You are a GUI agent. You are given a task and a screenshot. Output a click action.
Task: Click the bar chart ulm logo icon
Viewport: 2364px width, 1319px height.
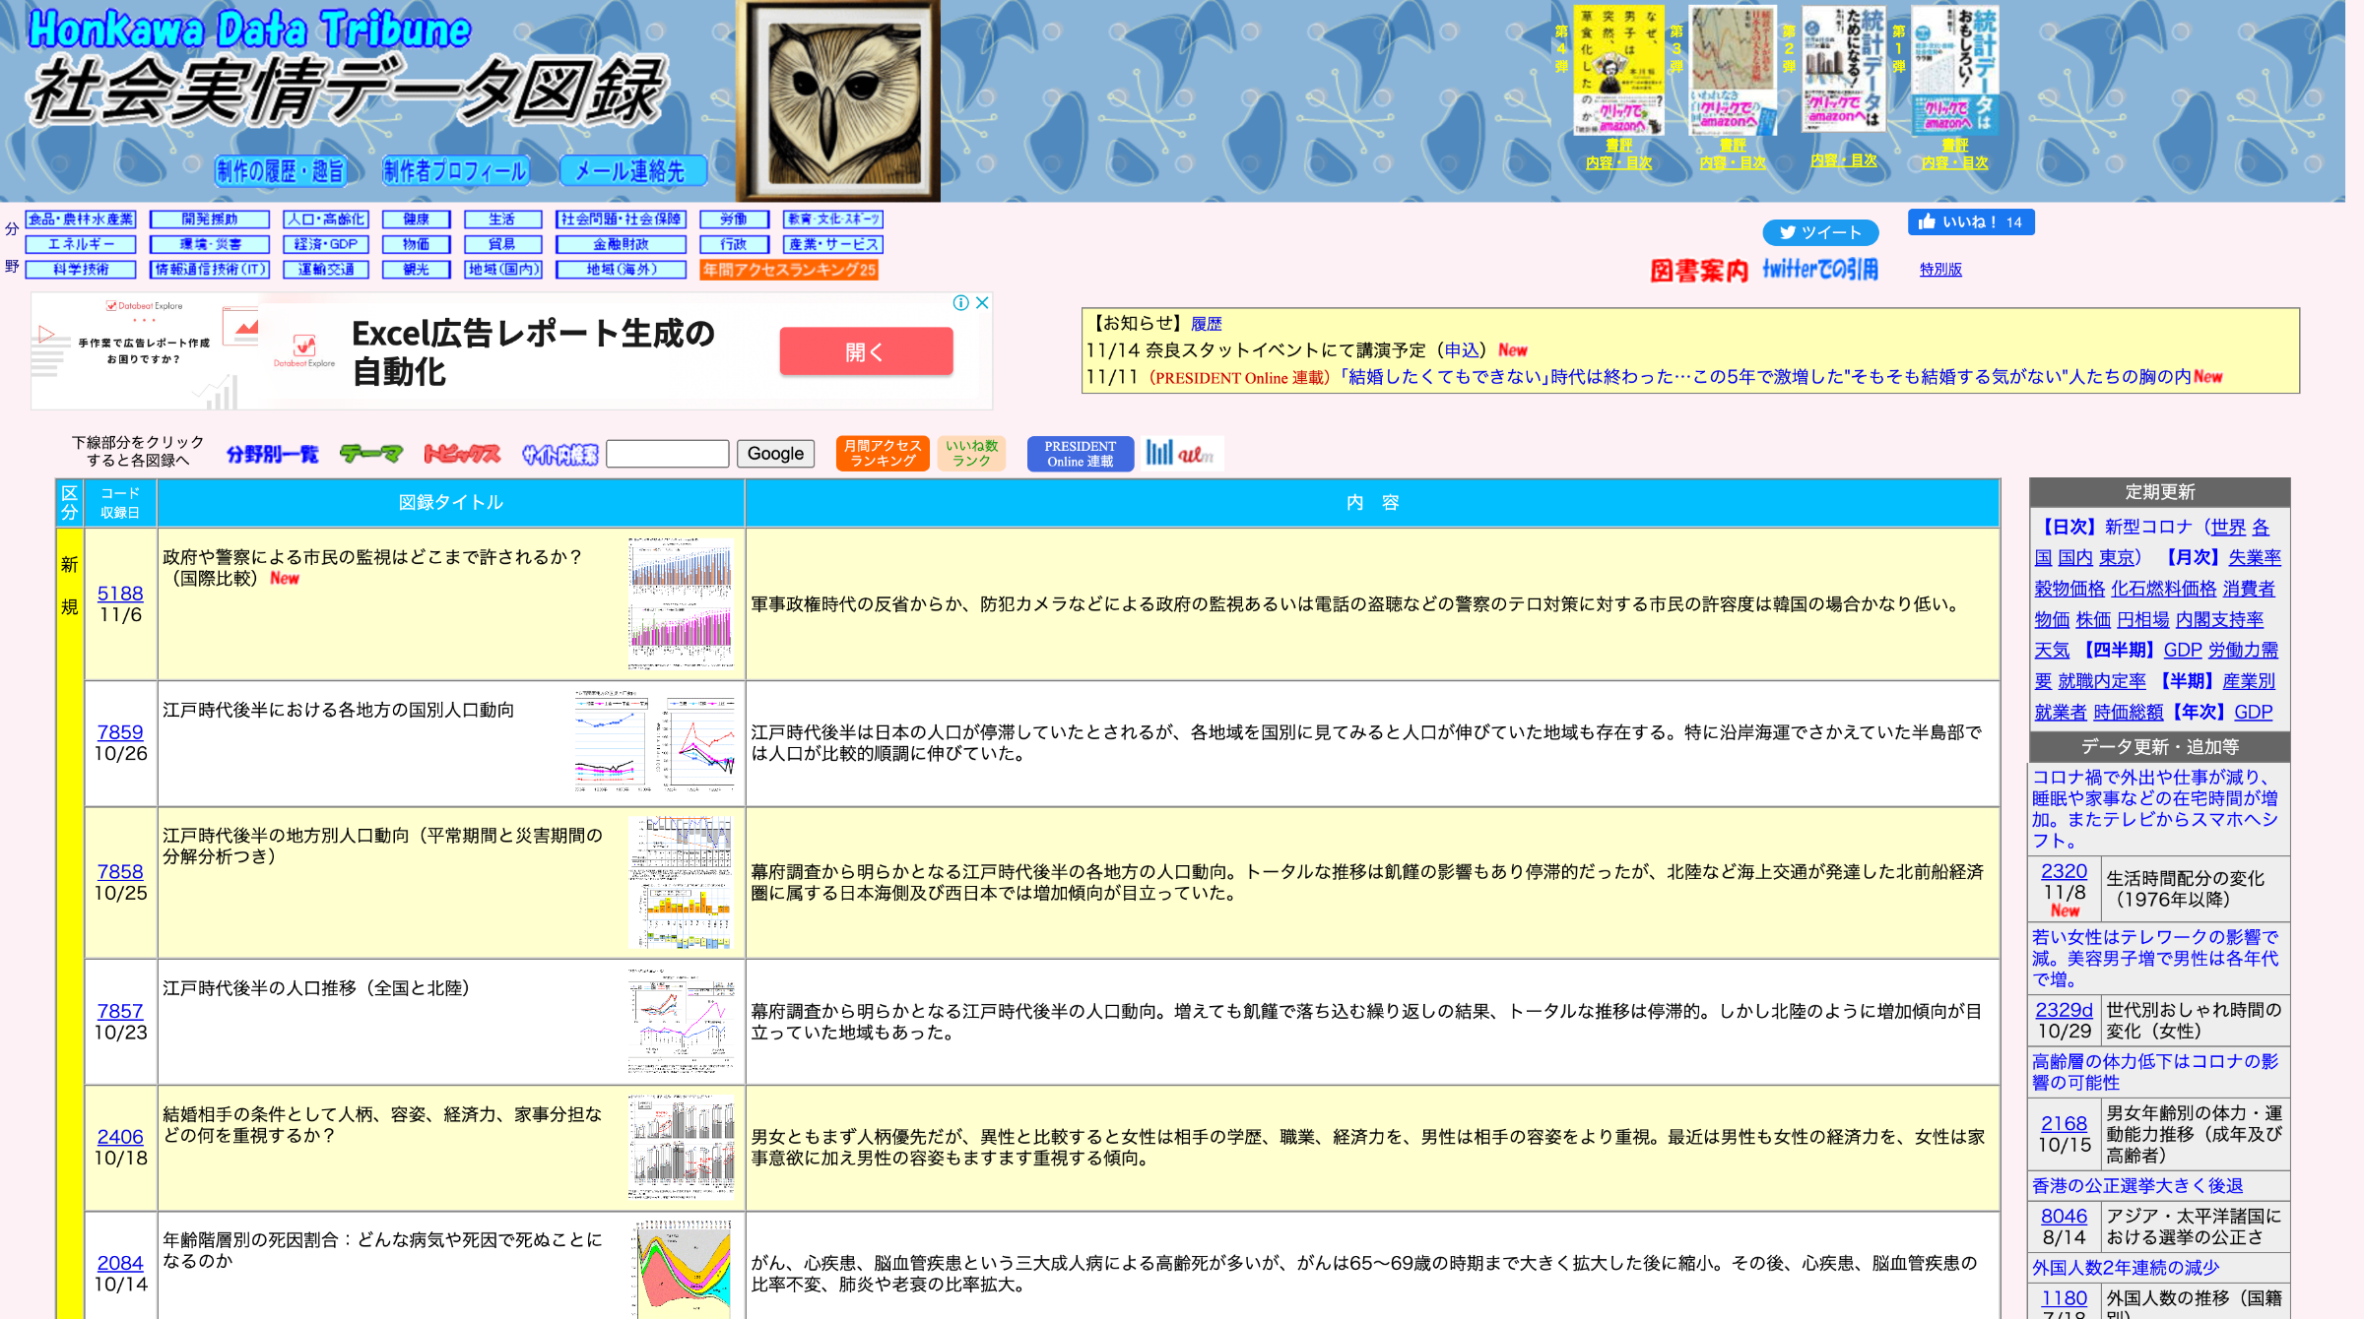pos(1183,454)
